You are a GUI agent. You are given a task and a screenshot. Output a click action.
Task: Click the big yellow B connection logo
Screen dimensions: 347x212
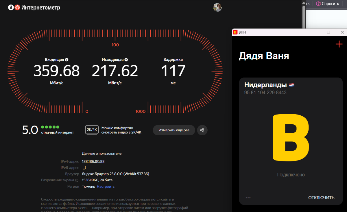(x=291, y=137)
